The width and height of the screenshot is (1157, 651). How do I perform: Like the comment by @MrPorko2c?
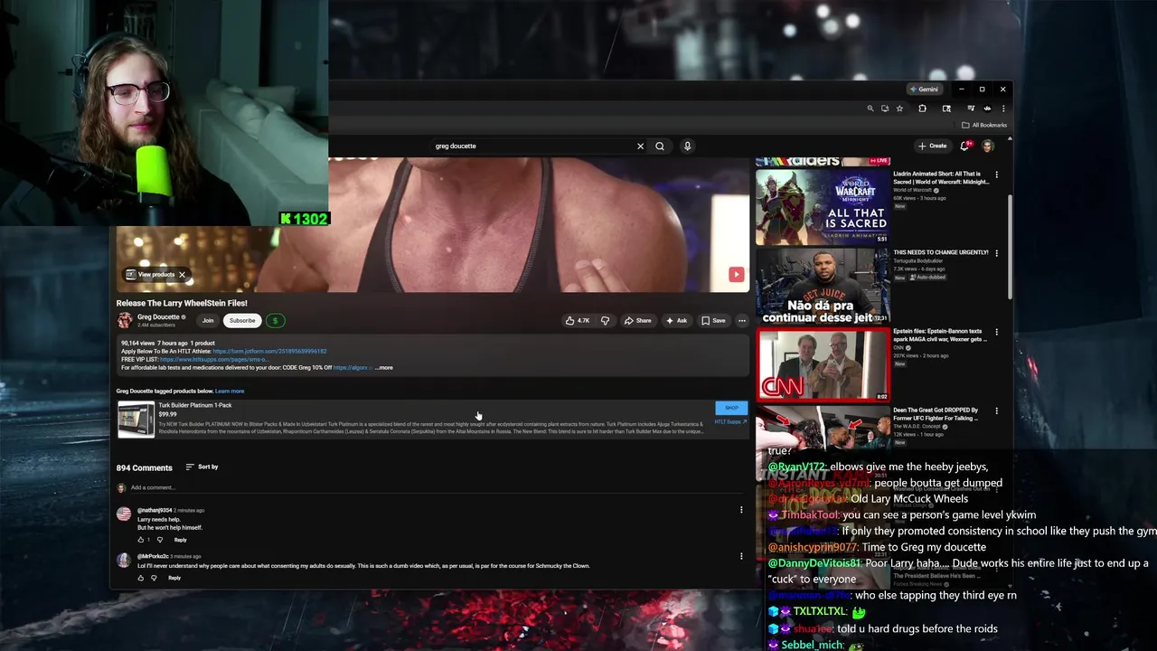point(141,578)
